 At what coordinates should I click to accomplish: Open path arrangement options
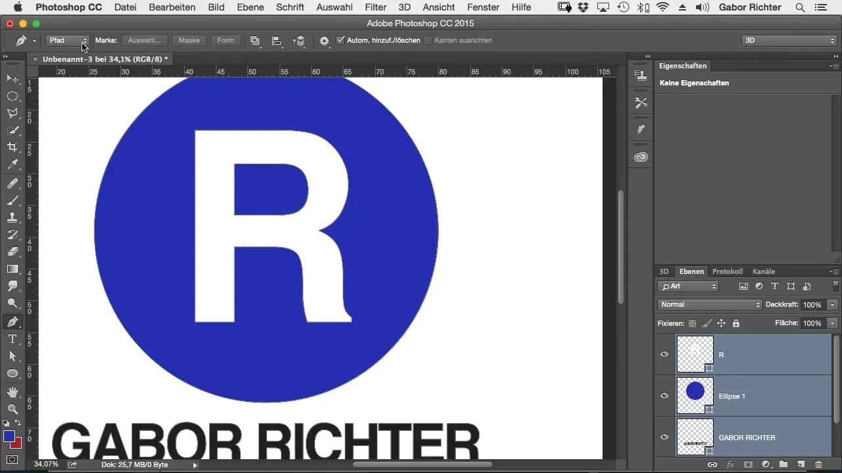click(299, 41)
